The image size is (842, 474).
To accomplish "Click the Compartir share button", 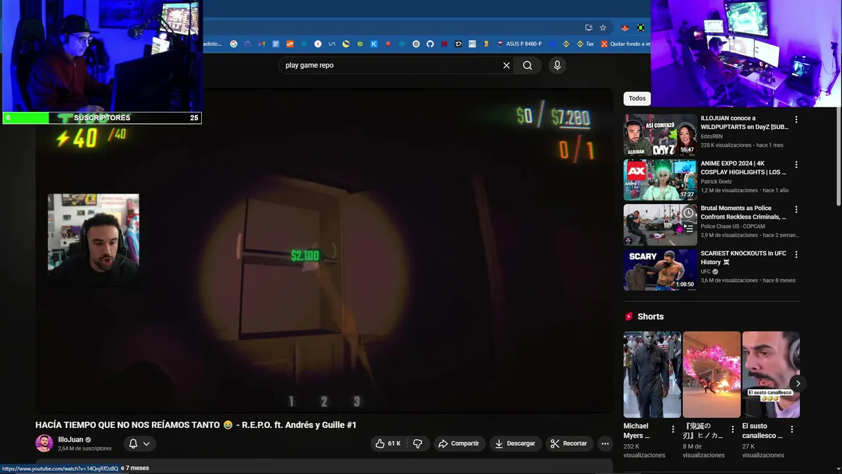I will point(459,444).
